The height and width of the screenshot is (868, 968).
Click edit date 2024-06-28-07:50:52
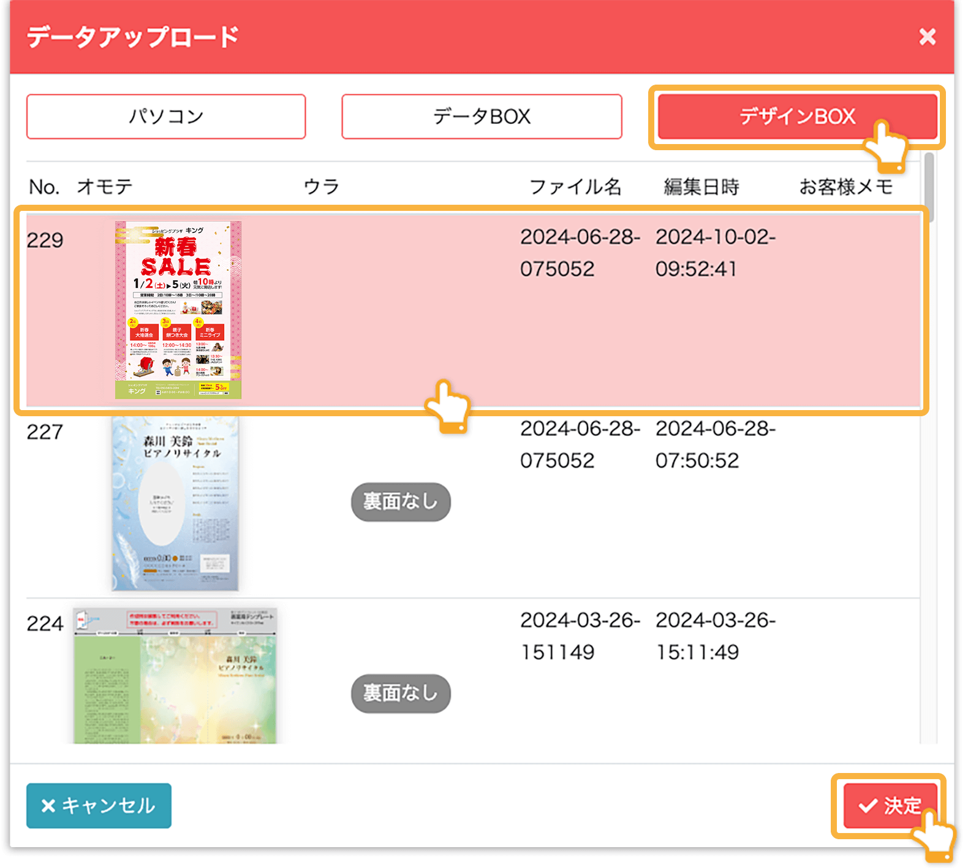[x=716, y=444]
